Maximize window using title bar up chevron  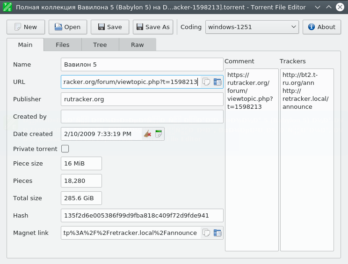[329, 7]
